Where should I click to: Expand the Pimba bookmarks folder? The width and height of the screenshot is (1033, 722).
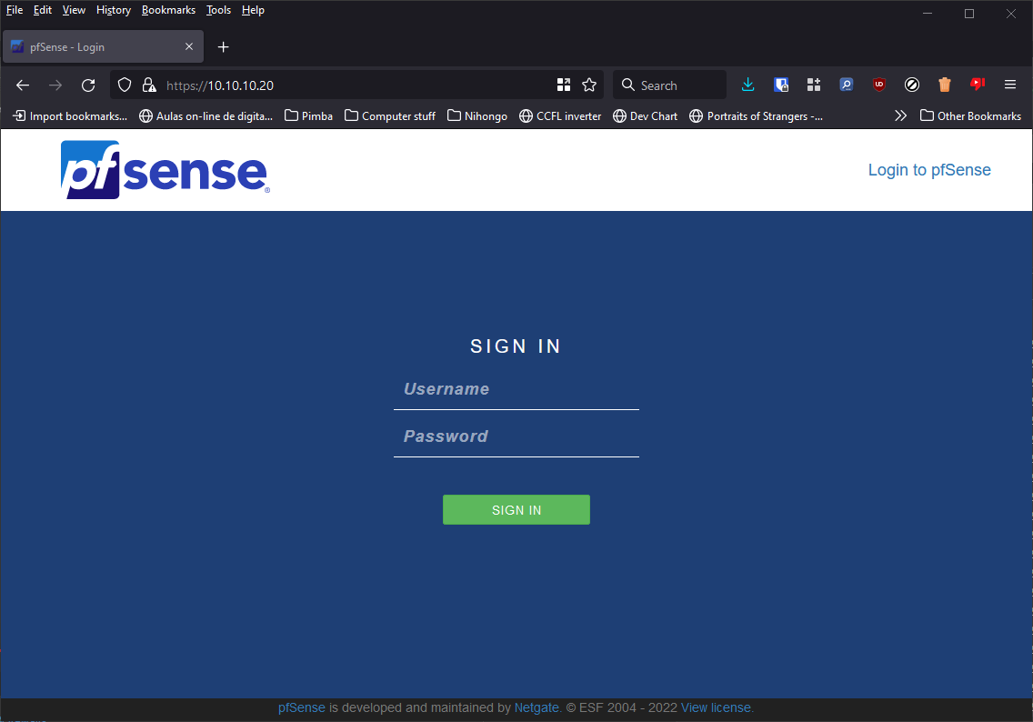point(308,115)
